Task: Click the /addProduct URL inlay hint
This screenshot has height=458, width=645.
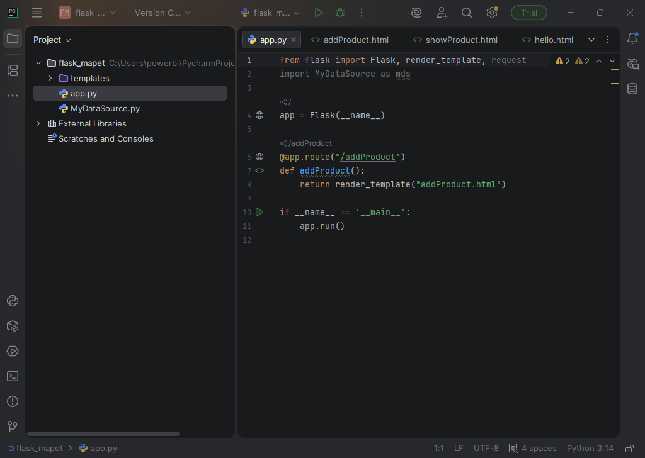Action: (x=306, y=143)
